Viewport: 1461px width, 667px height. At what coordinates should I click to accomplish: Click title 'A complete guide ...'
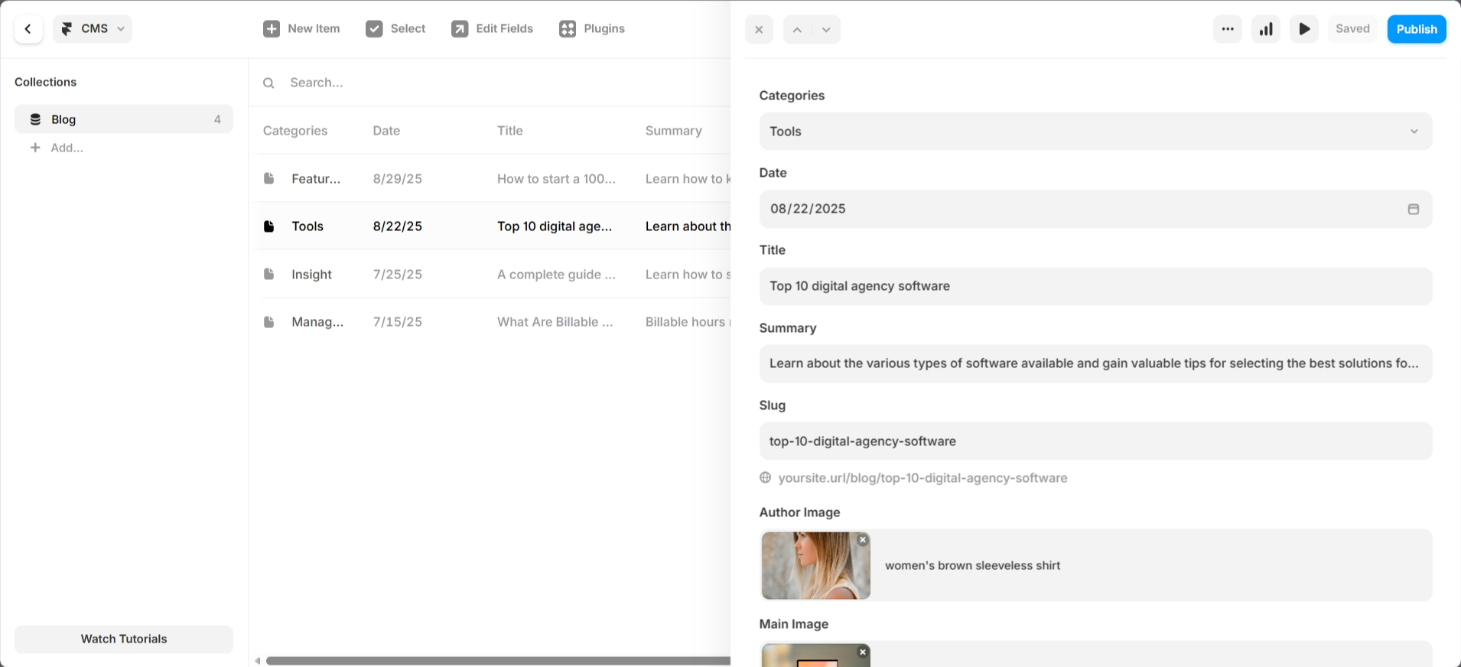point(556,275)
